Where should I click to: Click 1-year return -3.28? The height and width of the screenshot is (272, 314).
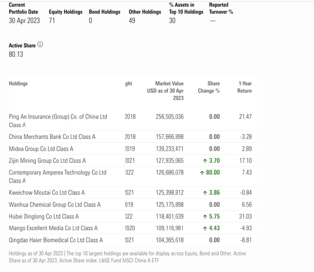click(246, 137)
